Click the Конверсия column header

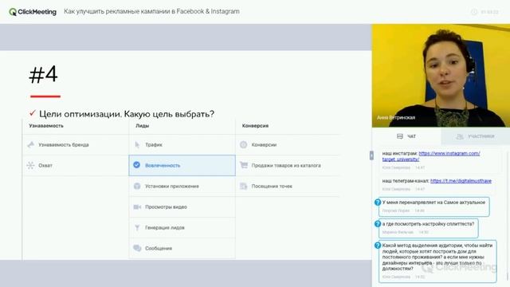(x=255, y=126)
